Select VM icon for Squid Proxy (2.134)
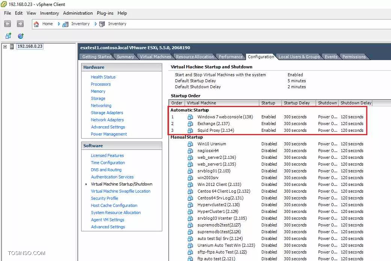Image resolution: width=391 pixels, height=261 pixels. (x=190, y=130)
